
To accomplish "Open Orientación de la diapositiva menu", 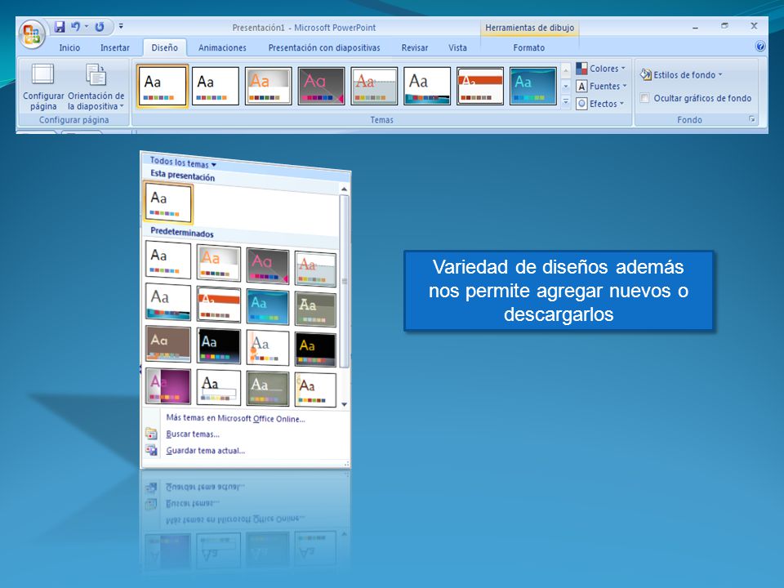I will click(96, 87).
